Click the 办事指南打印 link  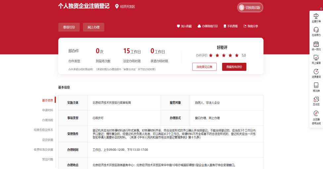[x=208, y=26]
